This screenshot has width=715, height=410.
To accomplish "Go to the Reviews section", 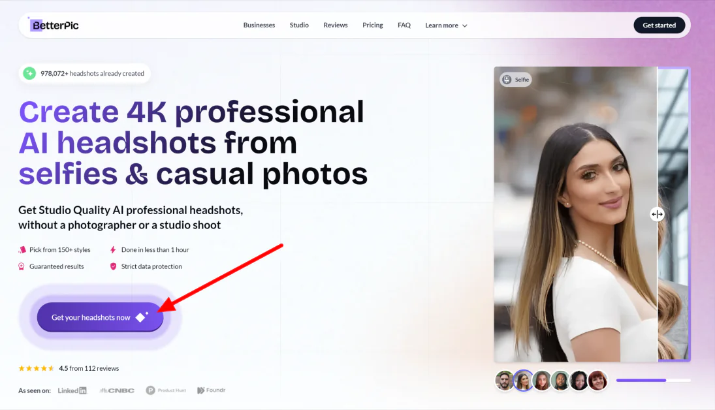I will (x=336, y=25).
